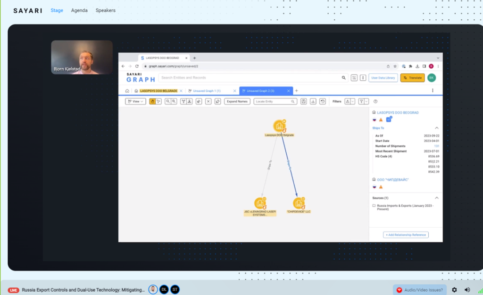
Task: Click the JSC Leningrad Laser Systems node
Action: 260,203
